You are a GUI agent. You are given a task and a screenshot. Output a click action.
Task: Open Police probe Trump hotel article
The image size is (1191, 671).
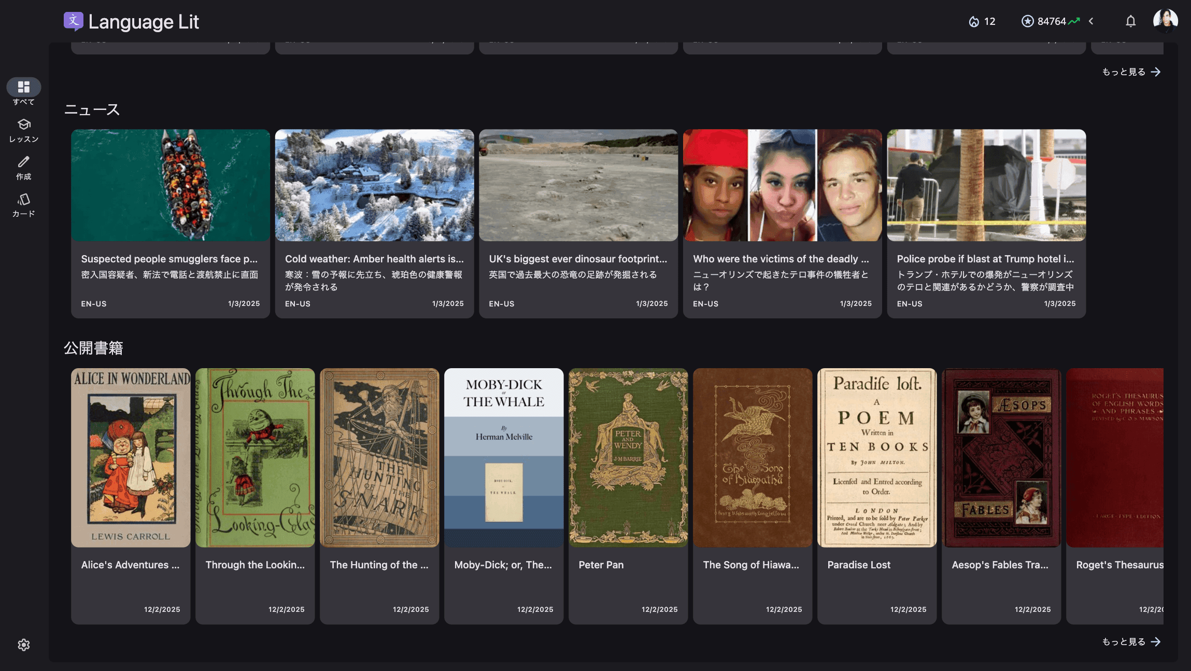(986, 223)
